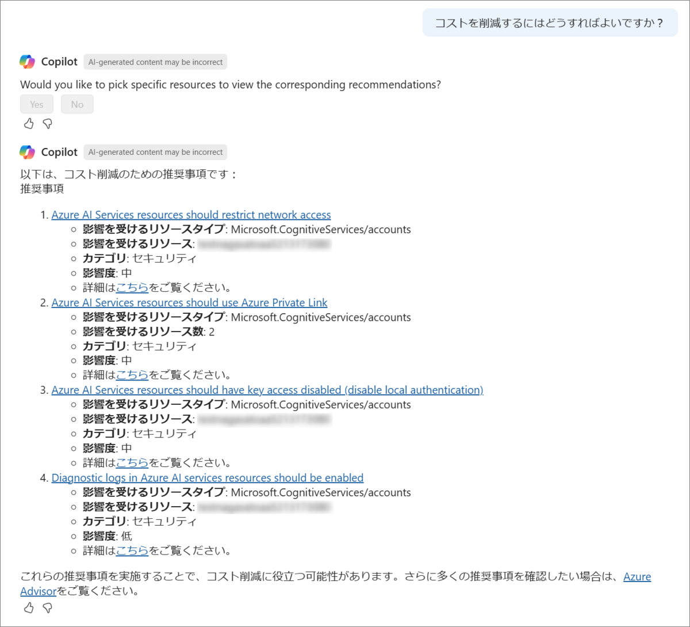Click blurred resource name under recommendation 1
The height and width of the screenshot is (627, 690).
[264, 244]
